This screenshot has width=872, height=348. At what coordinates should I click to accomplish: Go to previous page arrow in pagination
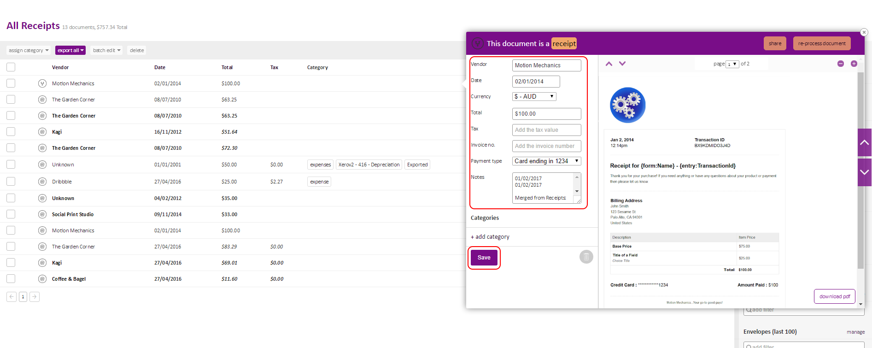(12, 297)
